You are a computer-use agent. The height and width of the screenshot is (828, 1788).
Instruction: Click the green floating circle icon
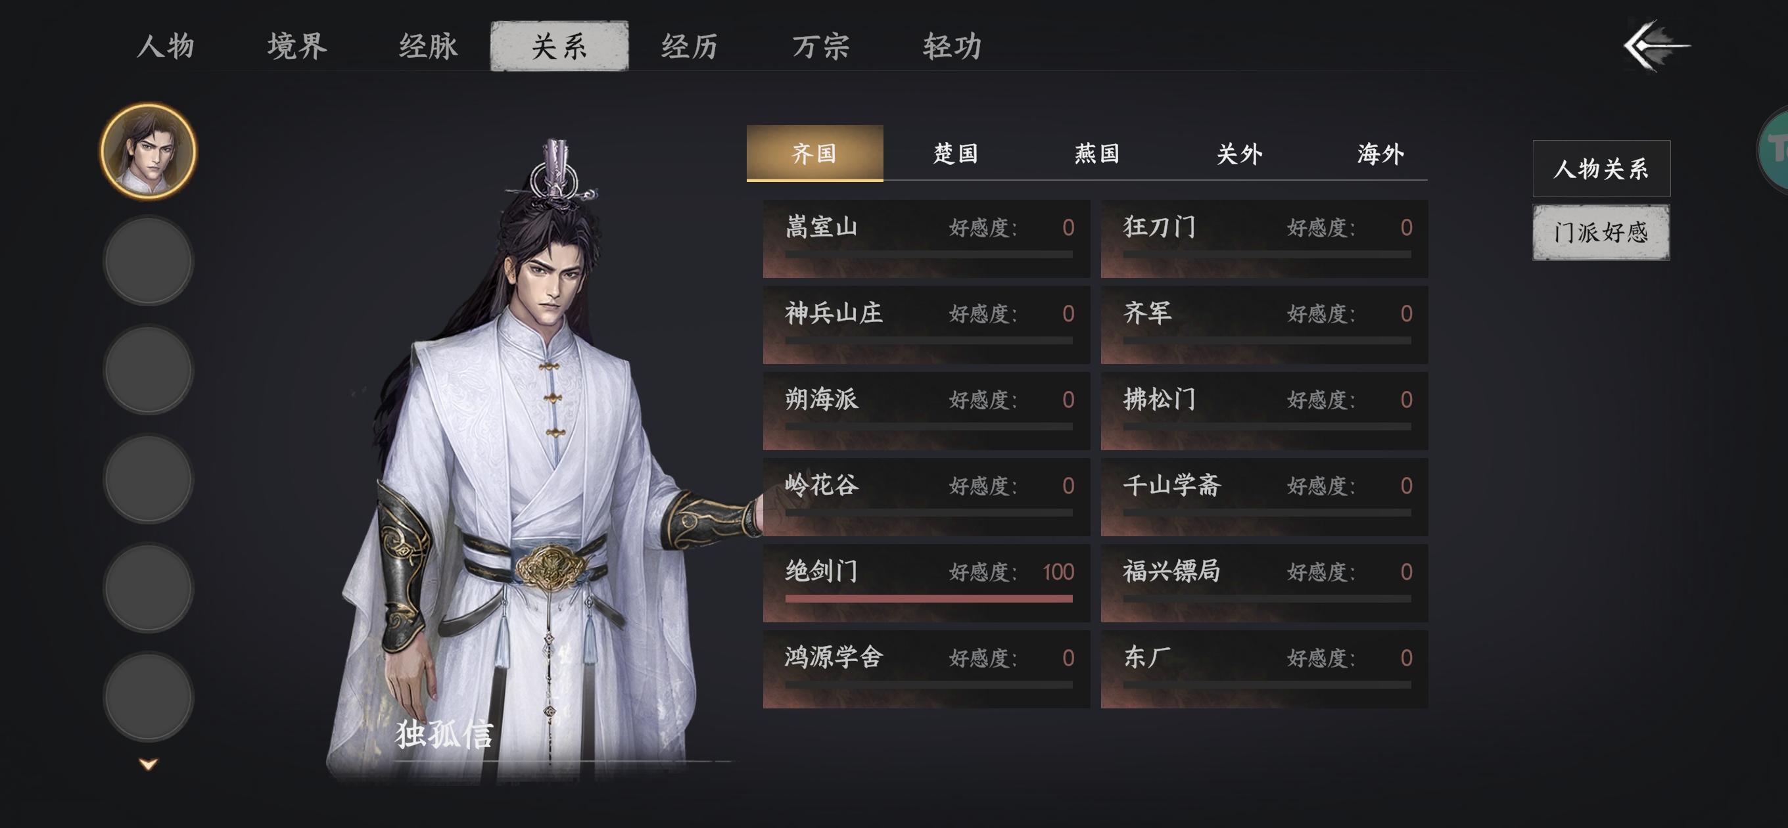click(x=1774, y=149)
